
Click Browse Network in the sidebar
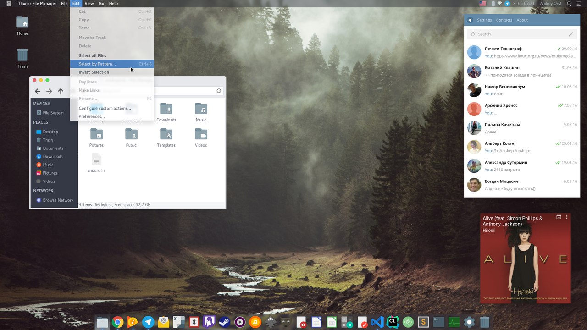58,200
